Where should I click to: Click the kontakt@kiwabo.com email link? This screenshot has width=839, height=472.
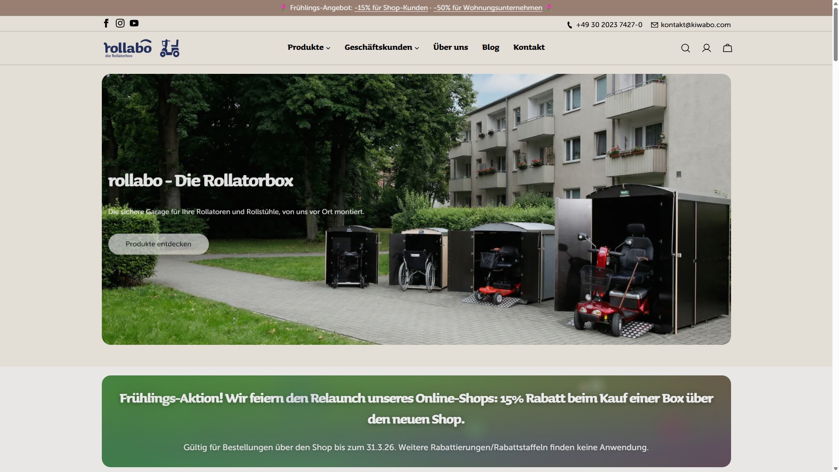point(695,25)
